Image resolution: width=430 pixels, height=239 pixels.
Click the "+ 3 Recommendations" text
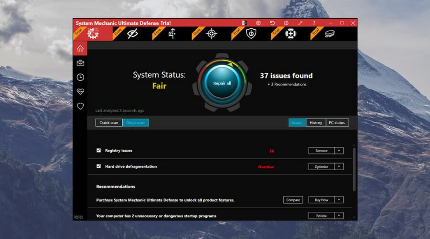click(287, 84)
